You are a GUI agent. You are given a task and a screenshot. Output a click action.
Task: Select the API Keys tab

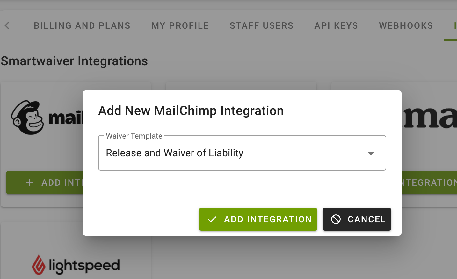click(336, 25)
